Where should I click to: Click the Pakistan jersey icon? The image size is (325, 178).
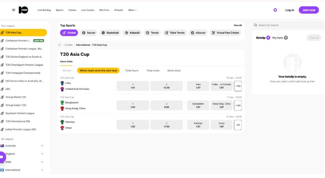(x=62, y=122)
